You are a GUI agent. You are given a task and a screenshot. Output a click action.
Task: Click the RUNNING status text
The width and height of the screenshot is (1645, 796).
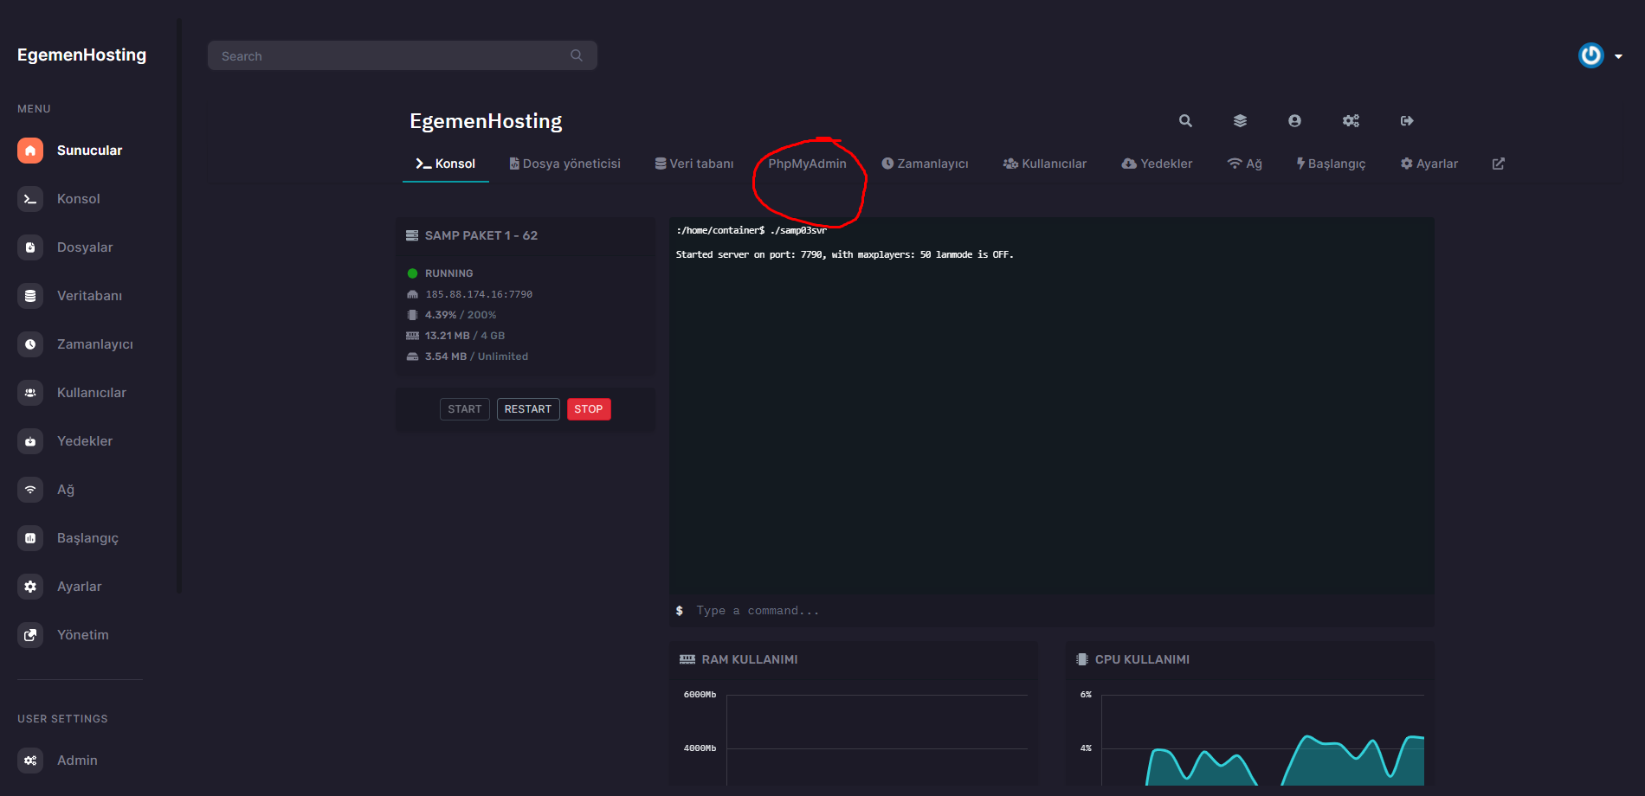[449, 273]
